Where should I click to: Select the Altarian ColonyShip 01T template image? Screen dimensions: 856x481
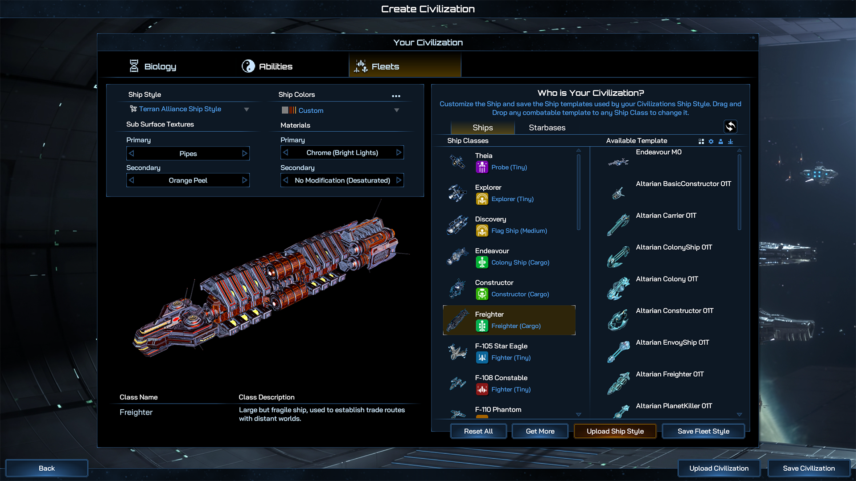coord(618,257)
